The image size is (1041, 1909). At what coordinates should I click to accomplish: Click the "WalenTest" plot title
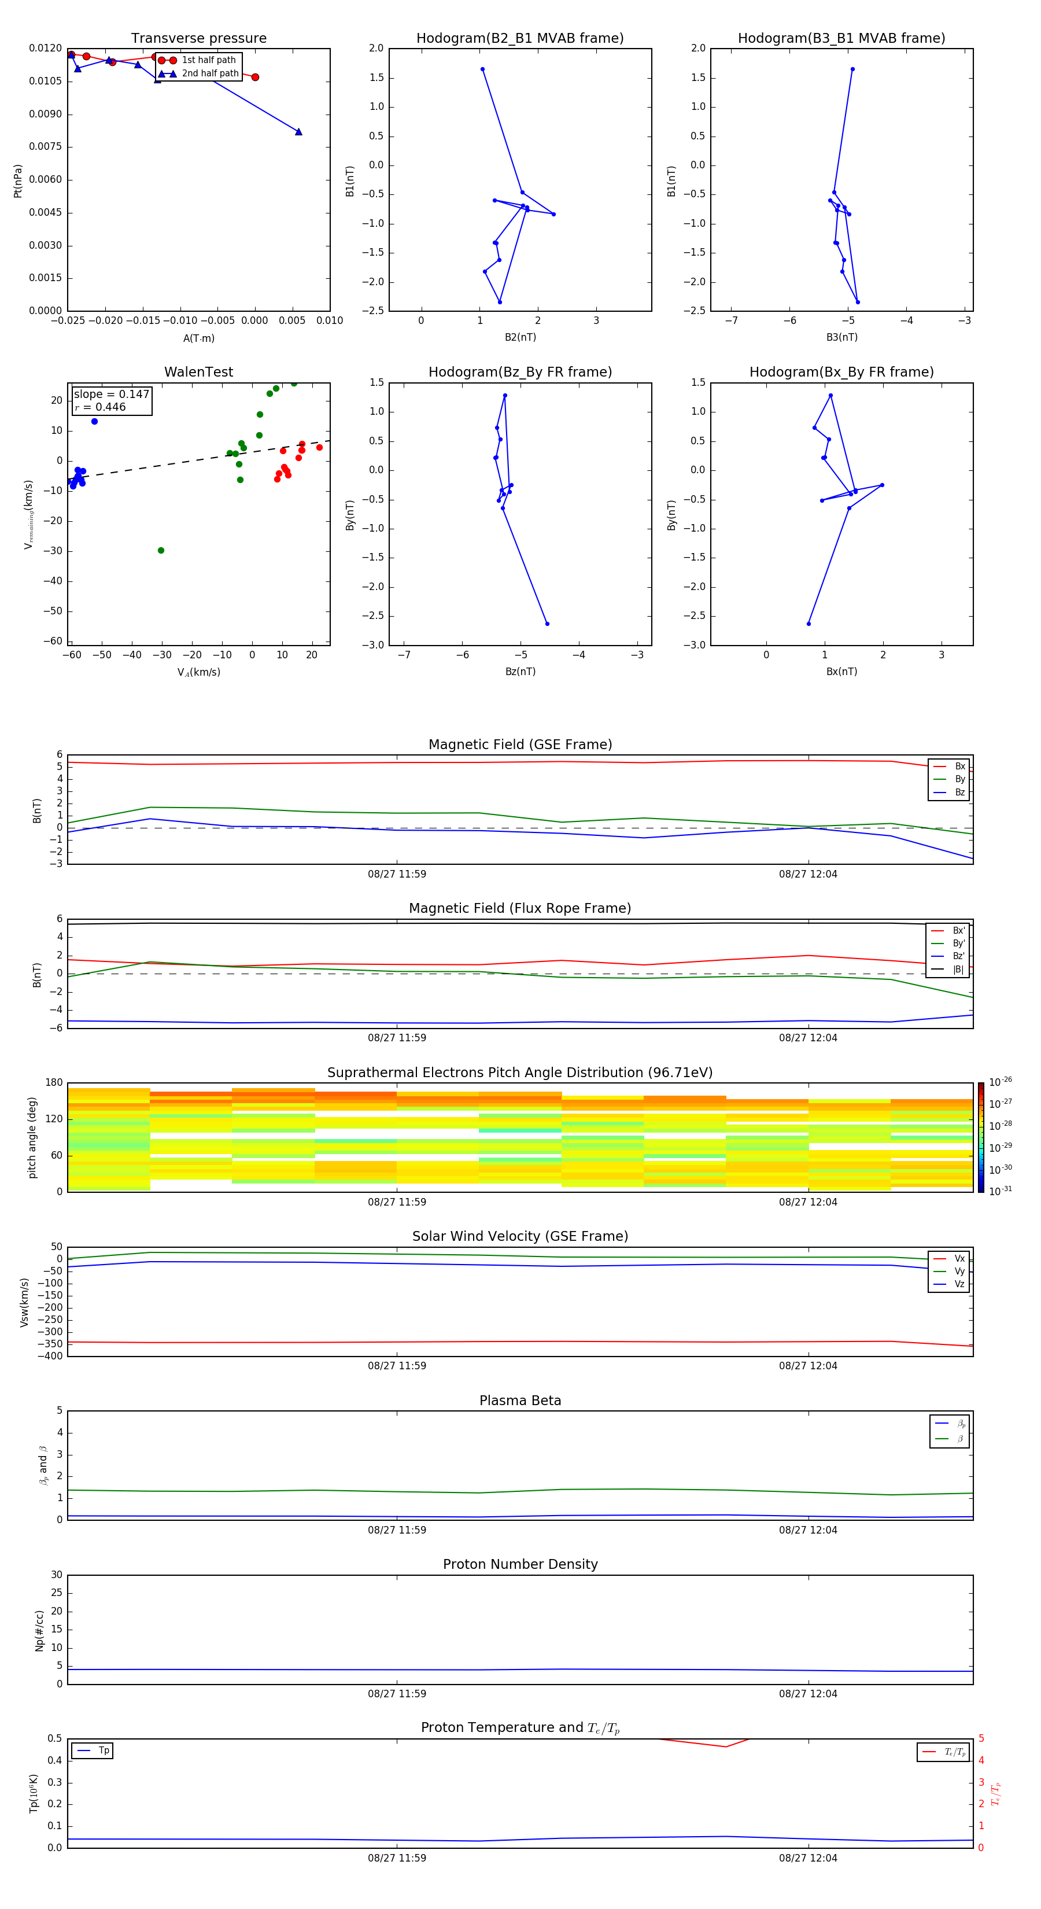[198, 372]
